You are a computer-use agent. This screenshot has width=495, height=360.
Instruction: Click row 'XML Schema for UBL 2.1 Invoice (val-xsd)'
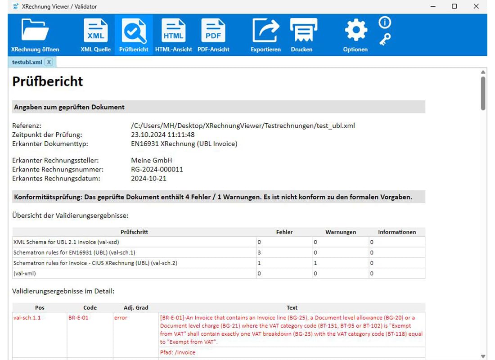click(218, 242)
